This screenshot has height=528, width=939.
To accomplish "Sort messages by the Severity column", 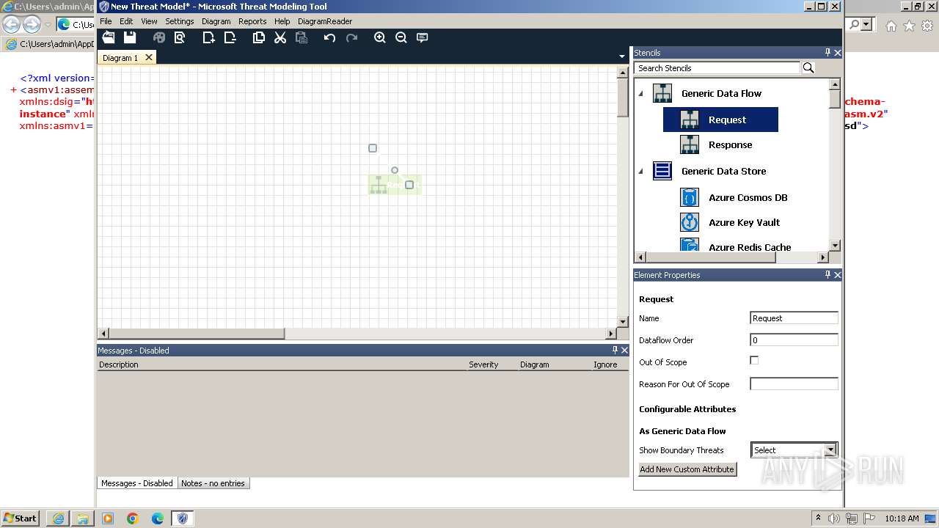I will 483,364.
